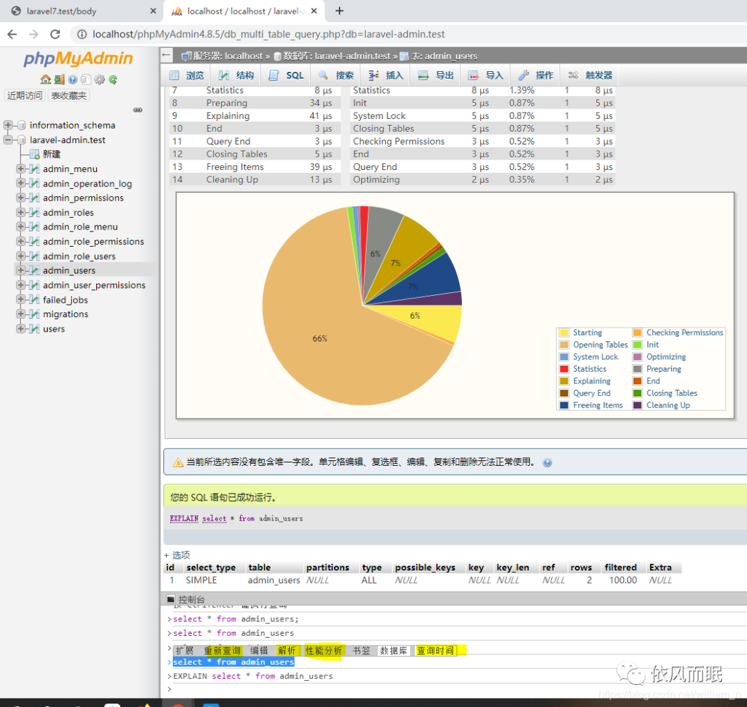Open the 结构 (Structure) tab
This screenshot has height=707, width=747.
237,75
